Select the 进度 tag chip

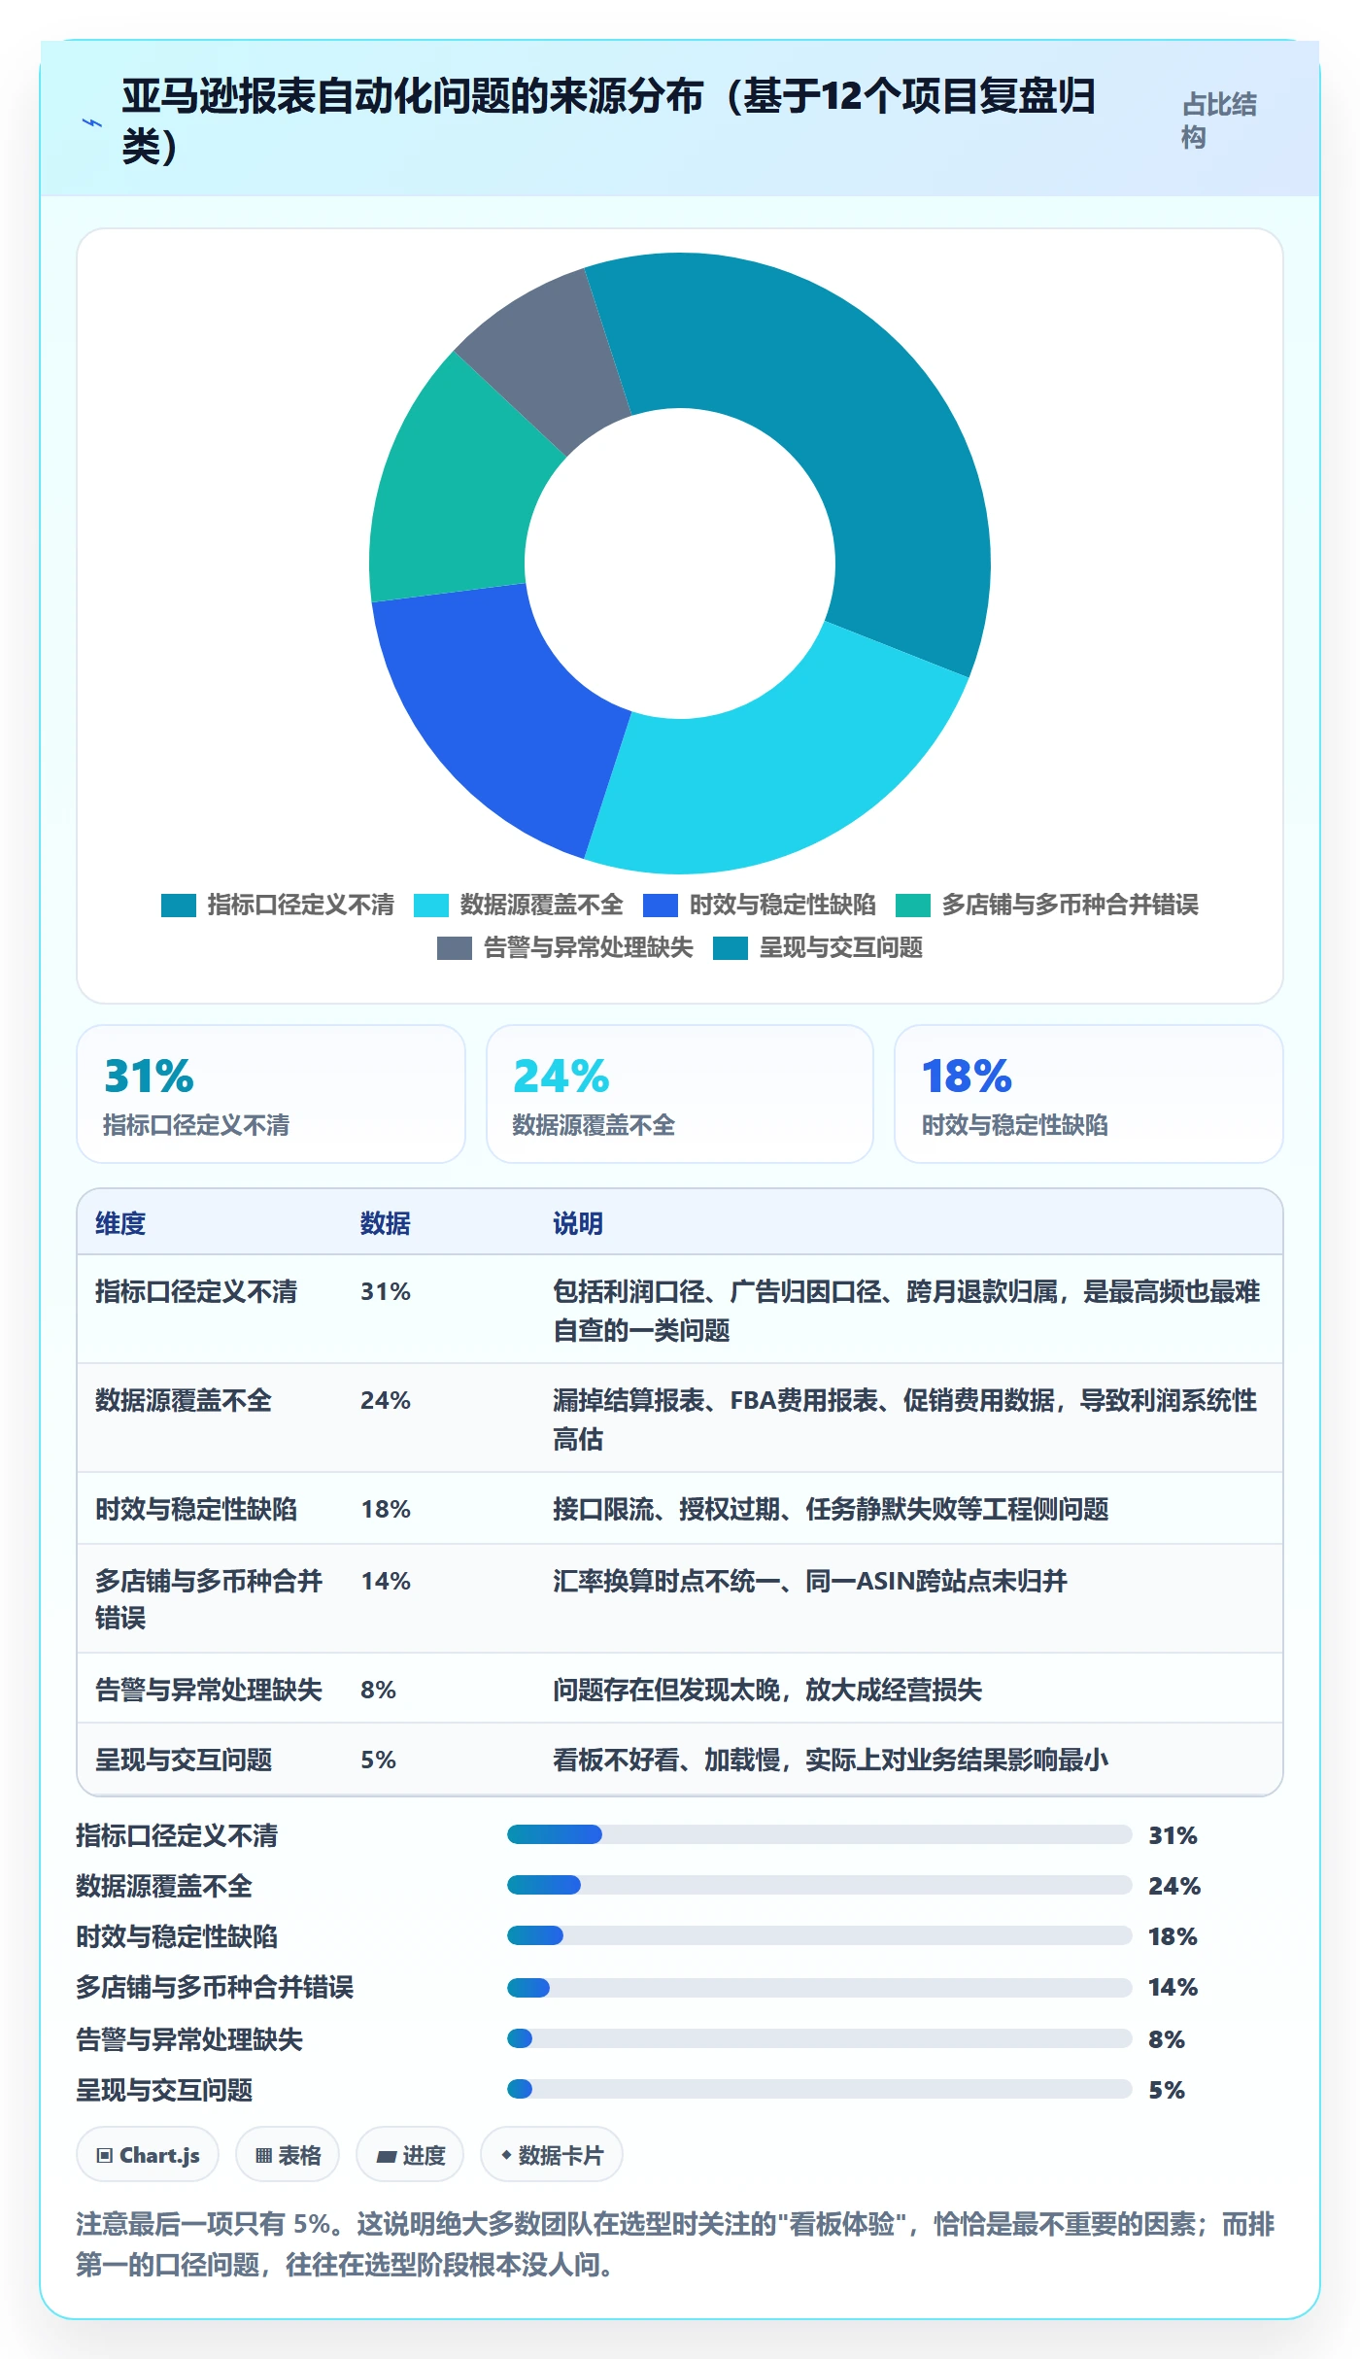(410, 2155)
